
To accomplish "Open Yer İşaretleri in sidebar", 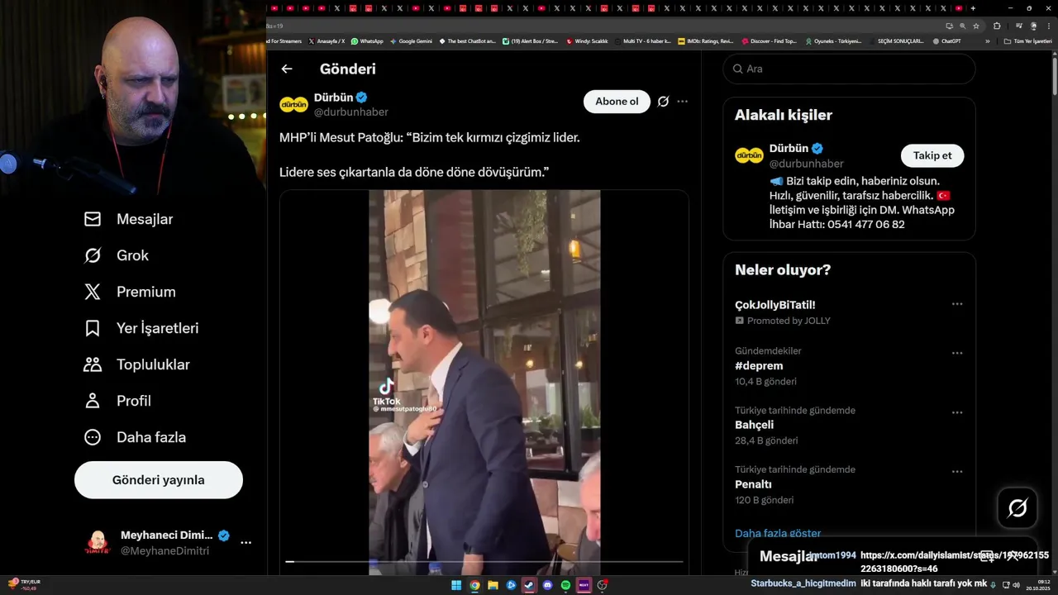I will [141, 328].
